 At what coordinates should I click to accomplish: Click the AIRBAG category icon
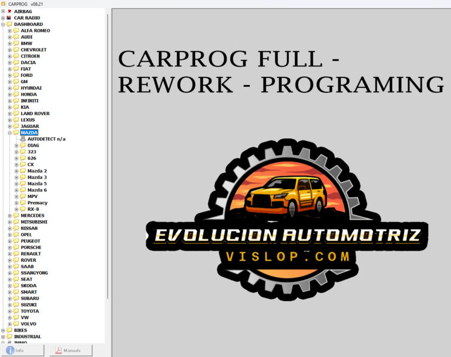click(9, 11)
